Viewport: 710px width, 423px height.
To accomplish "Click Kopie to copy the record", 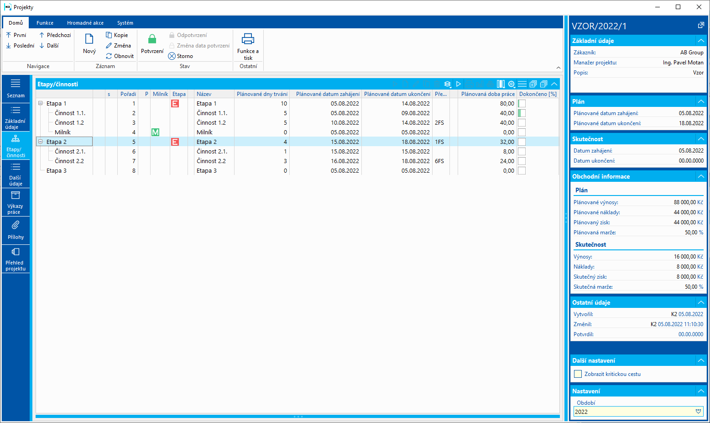I will tap(117, 35).
